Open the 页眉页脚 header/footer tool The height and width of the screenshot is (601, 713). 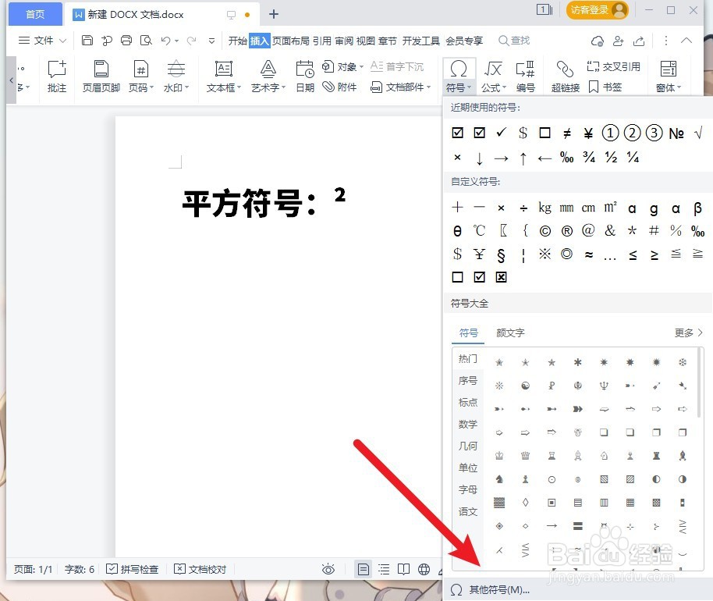point(100,76)
